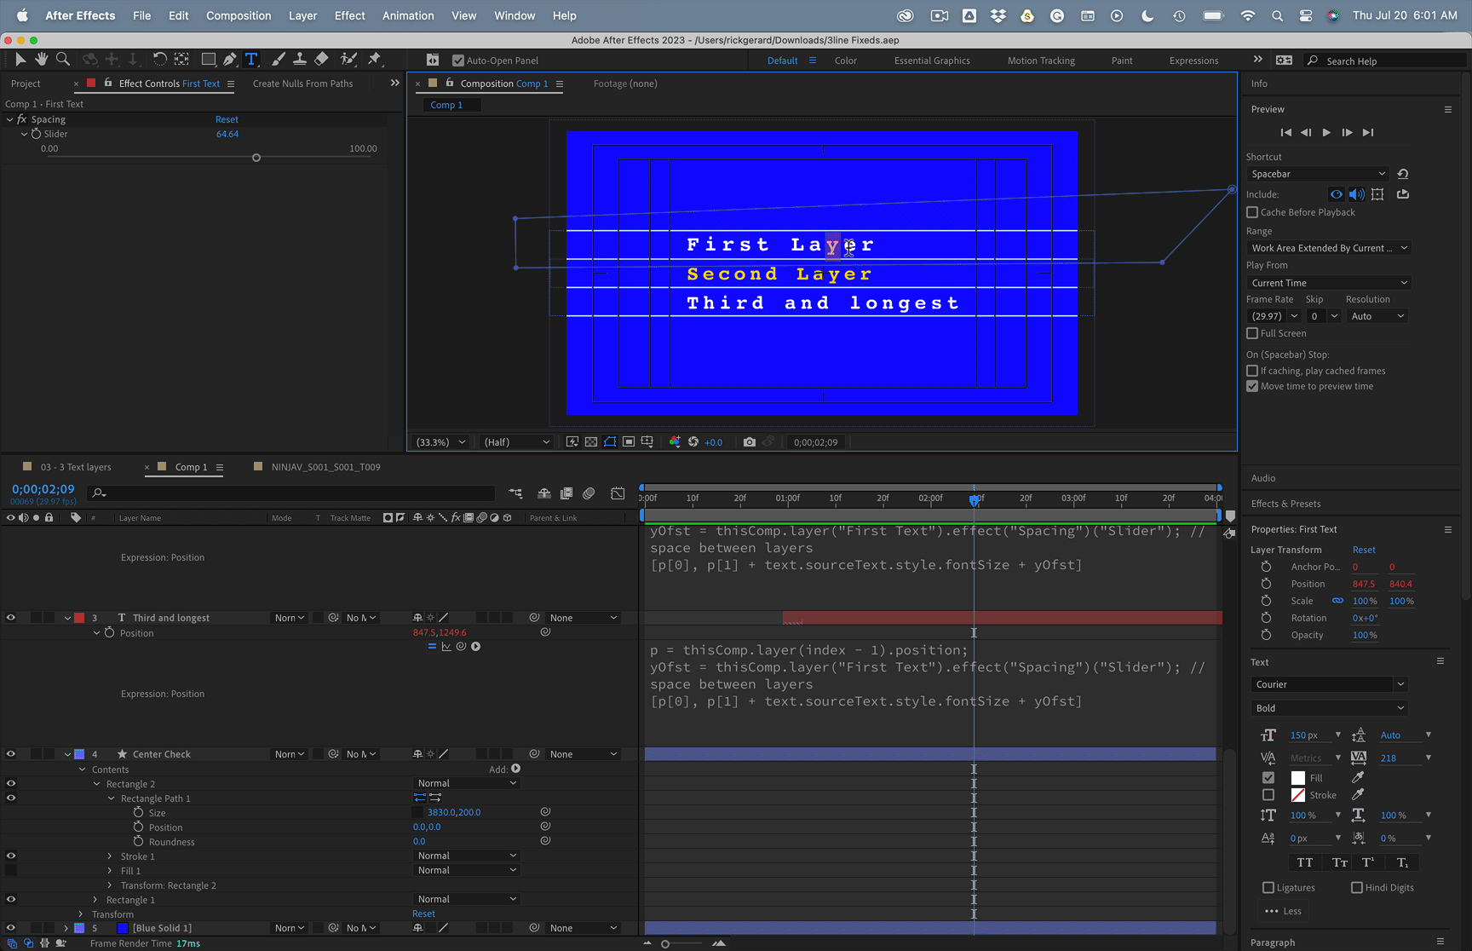Click the Spacing slider handle

pos(256,158)
